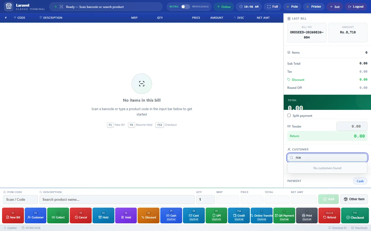Viewport: 371px width, 231px height.
Task: Focus the customer search field containing rice
Action: click(x=327, y=158)
